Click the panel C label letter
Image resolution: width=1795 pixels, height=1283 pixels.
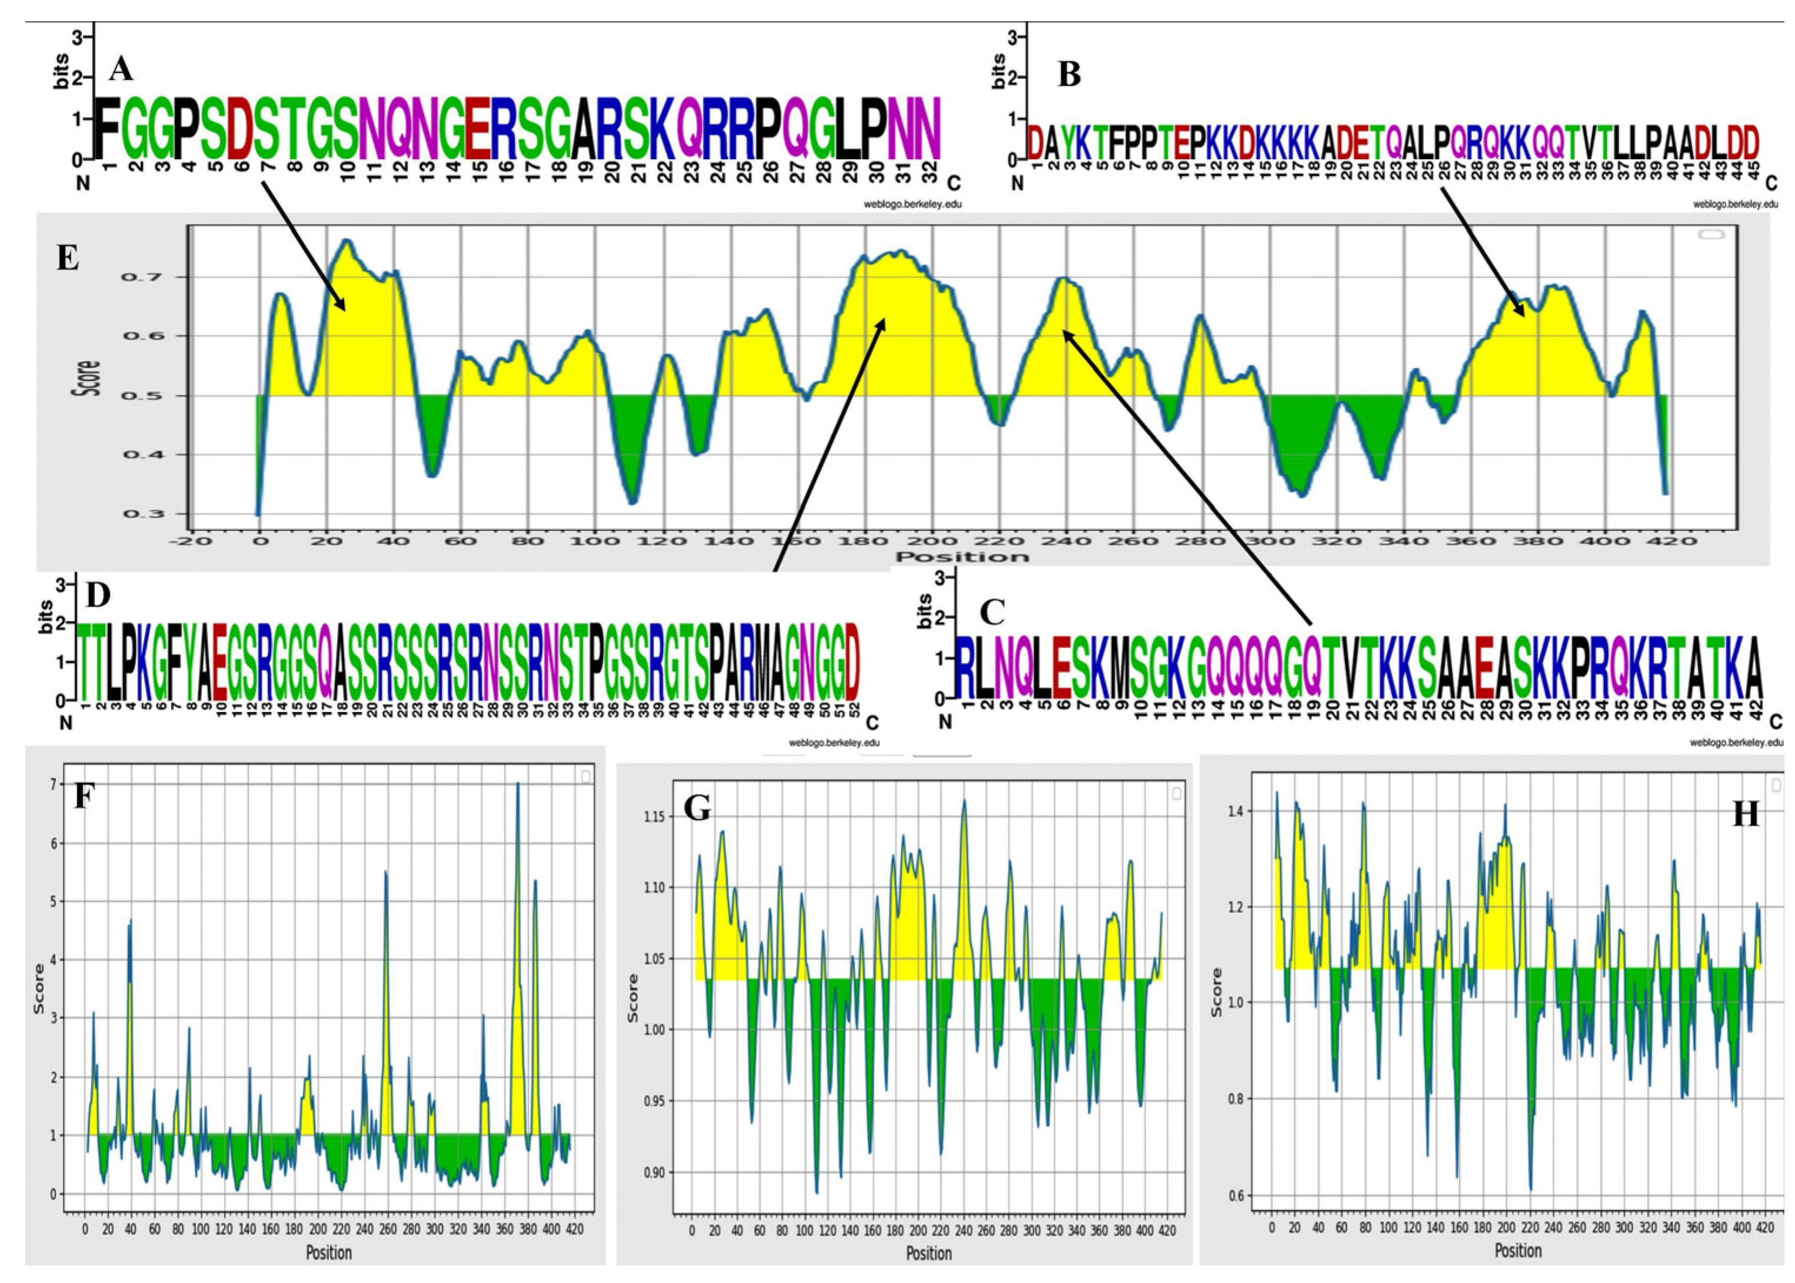click(x=992, y=612)
